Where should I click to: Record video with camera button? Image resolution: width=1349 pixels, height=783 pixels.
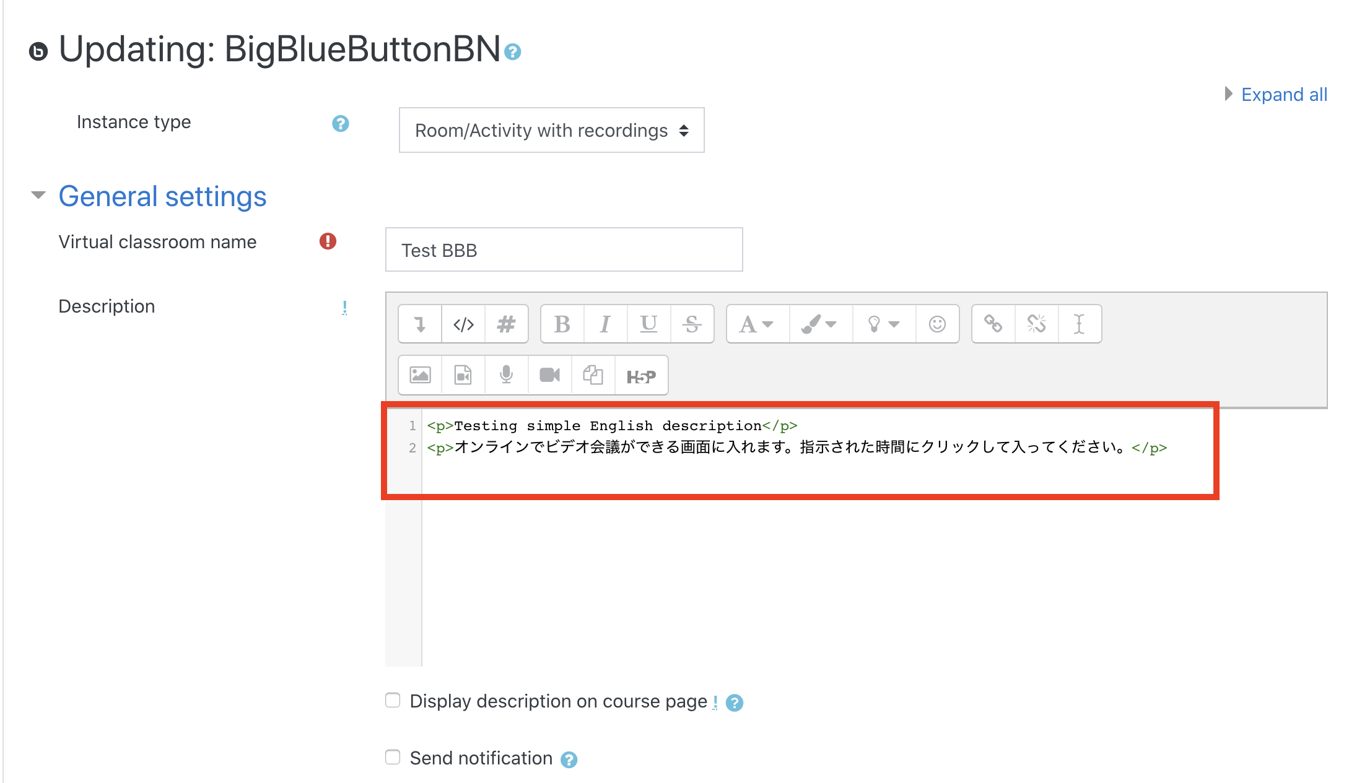[550, 375]
